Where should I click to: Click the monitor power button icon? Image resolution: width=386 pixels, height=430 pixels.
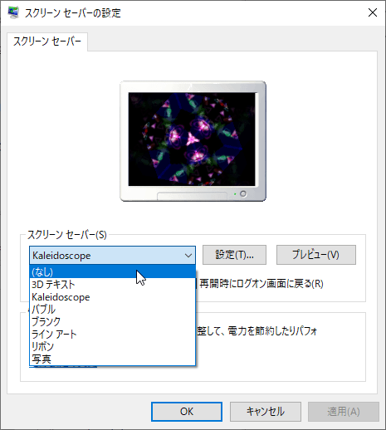(243, 193)
